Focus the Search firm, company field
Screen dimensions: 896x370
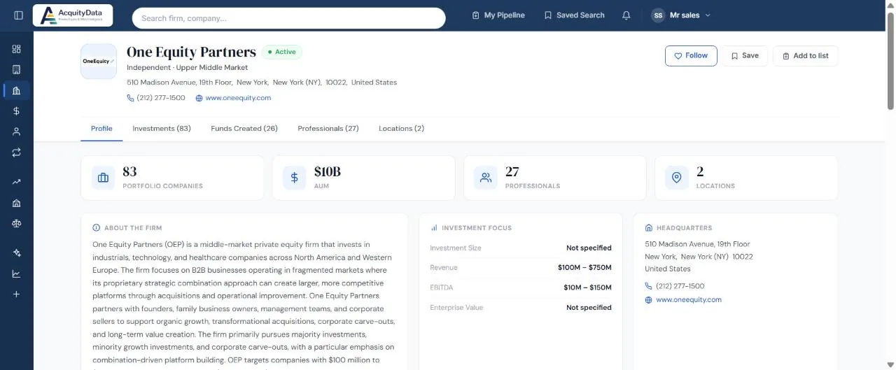click(x=288, y=18)
